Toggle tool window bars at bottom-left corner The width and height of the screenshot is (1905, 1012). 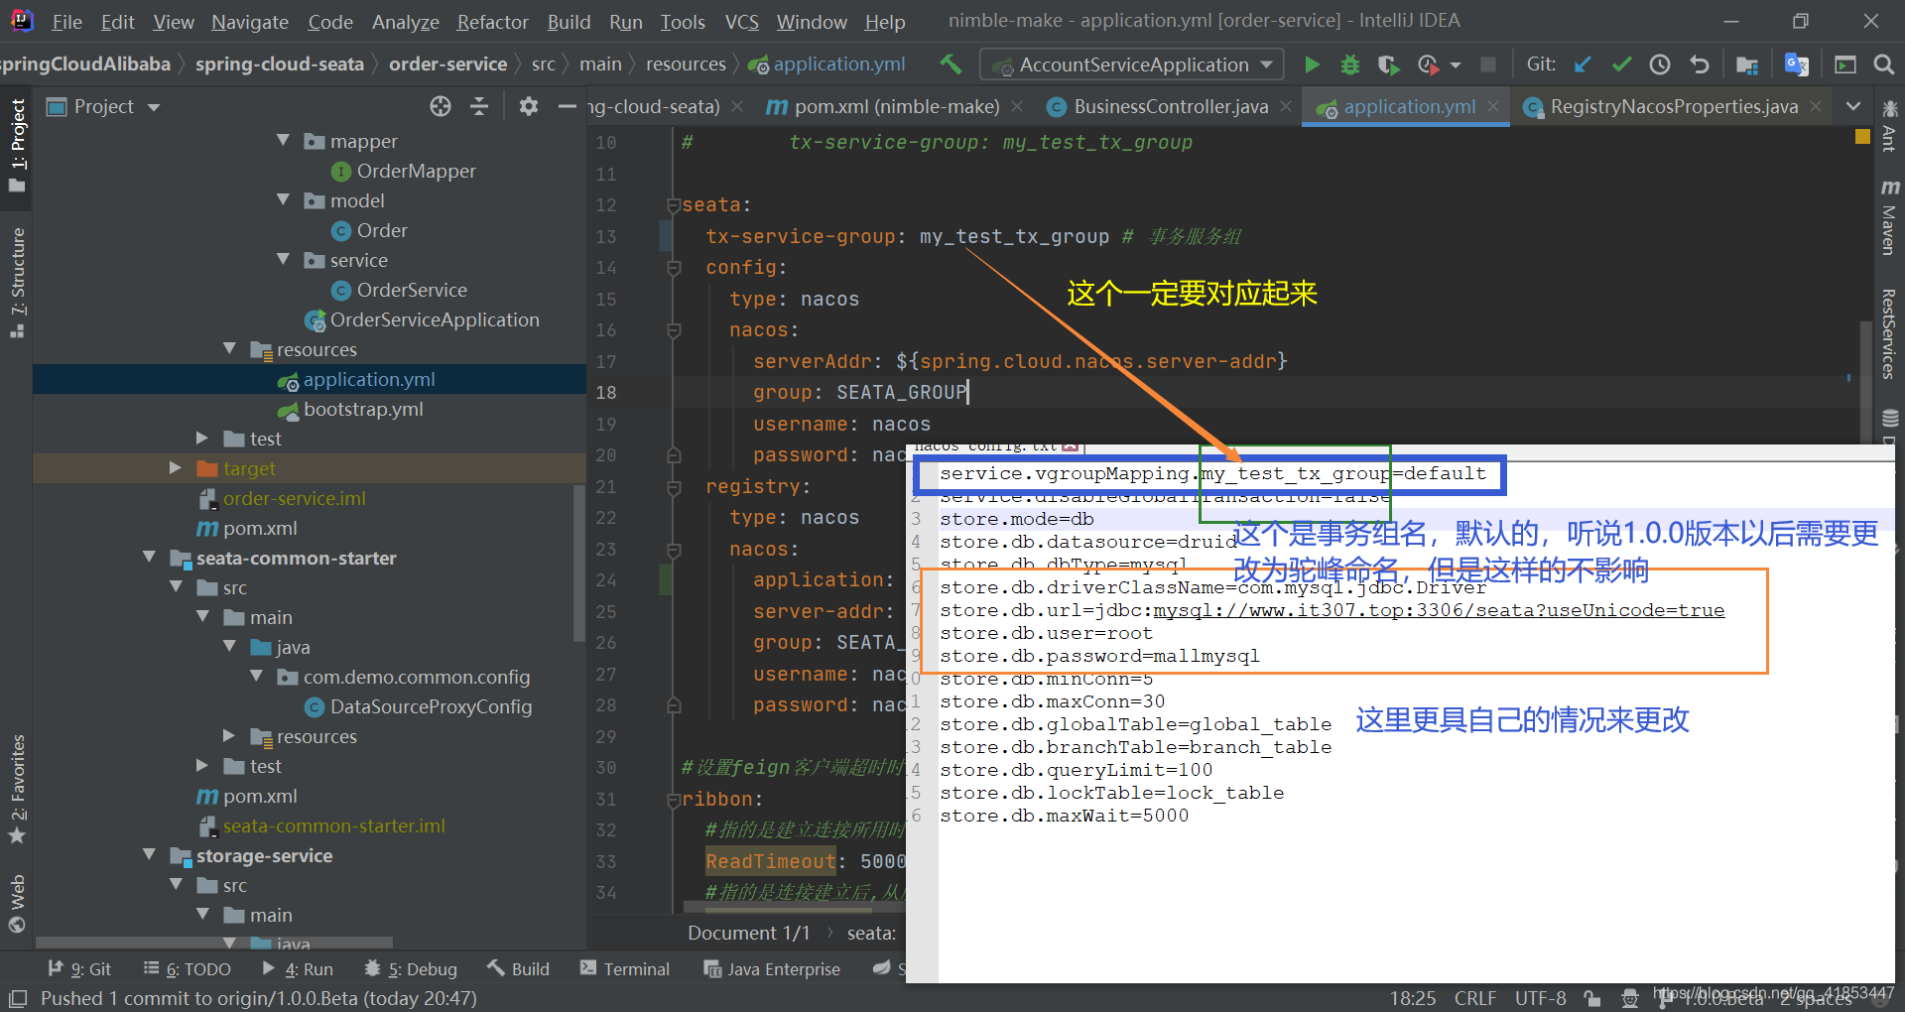[x=18, y=998]
